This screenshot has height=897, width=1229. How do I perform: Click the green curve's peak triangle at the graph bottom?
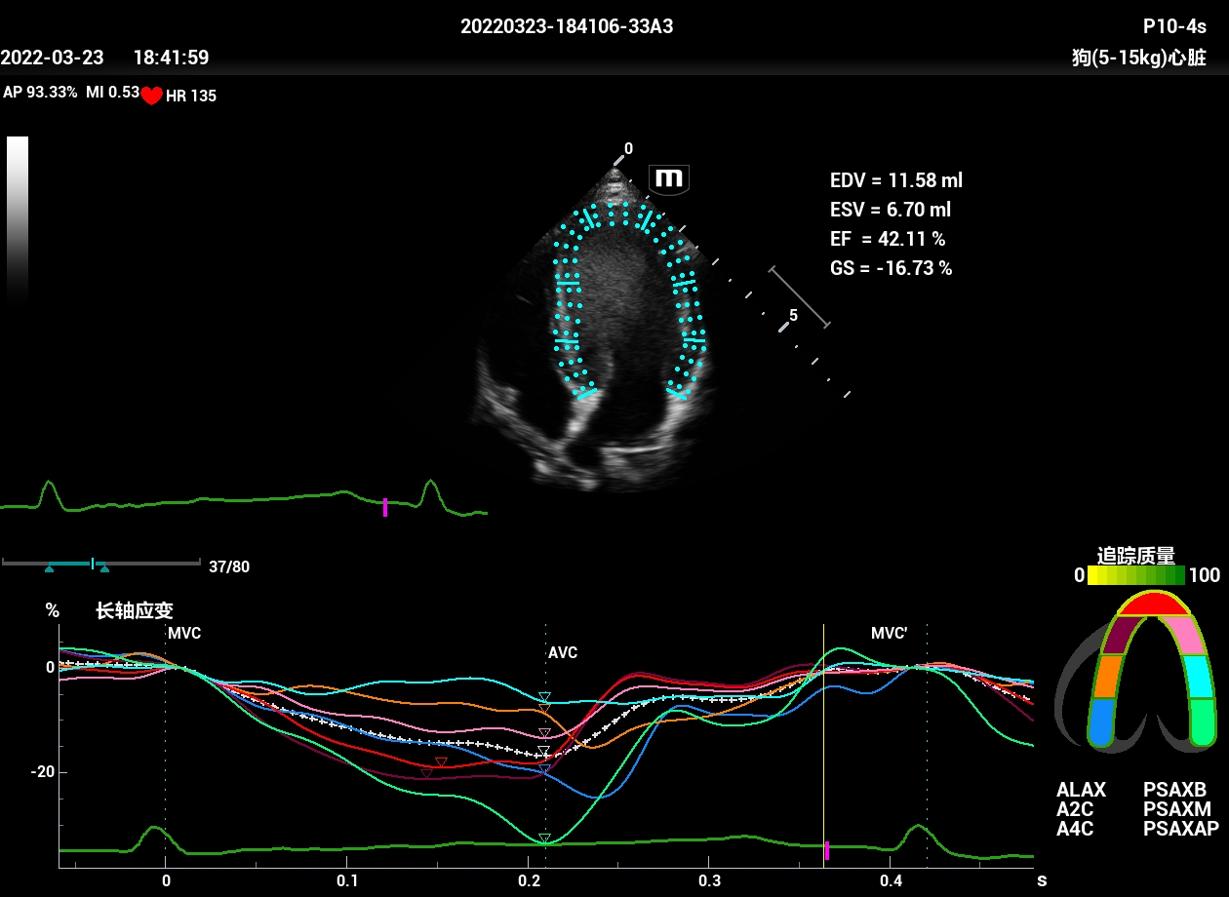[x=545, y=838]
